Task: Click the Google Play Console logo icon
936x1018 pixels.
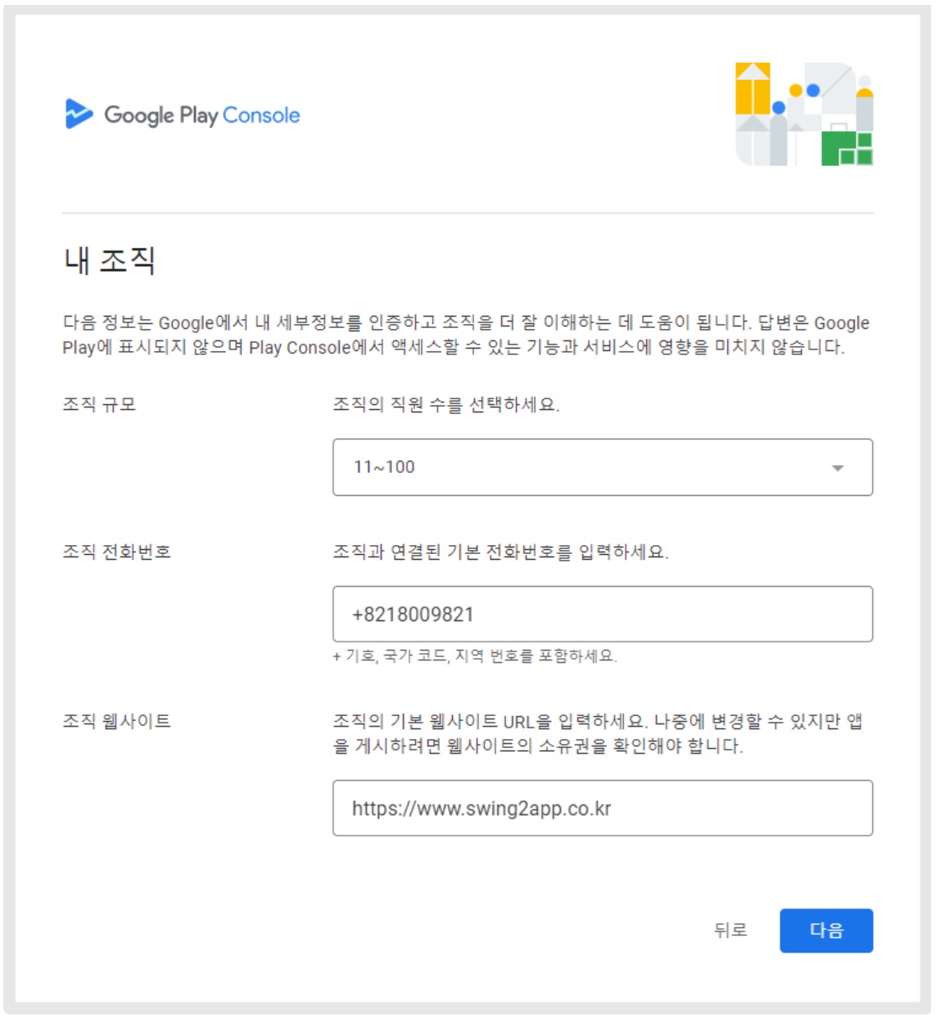Action: click(x=79, y=115)
